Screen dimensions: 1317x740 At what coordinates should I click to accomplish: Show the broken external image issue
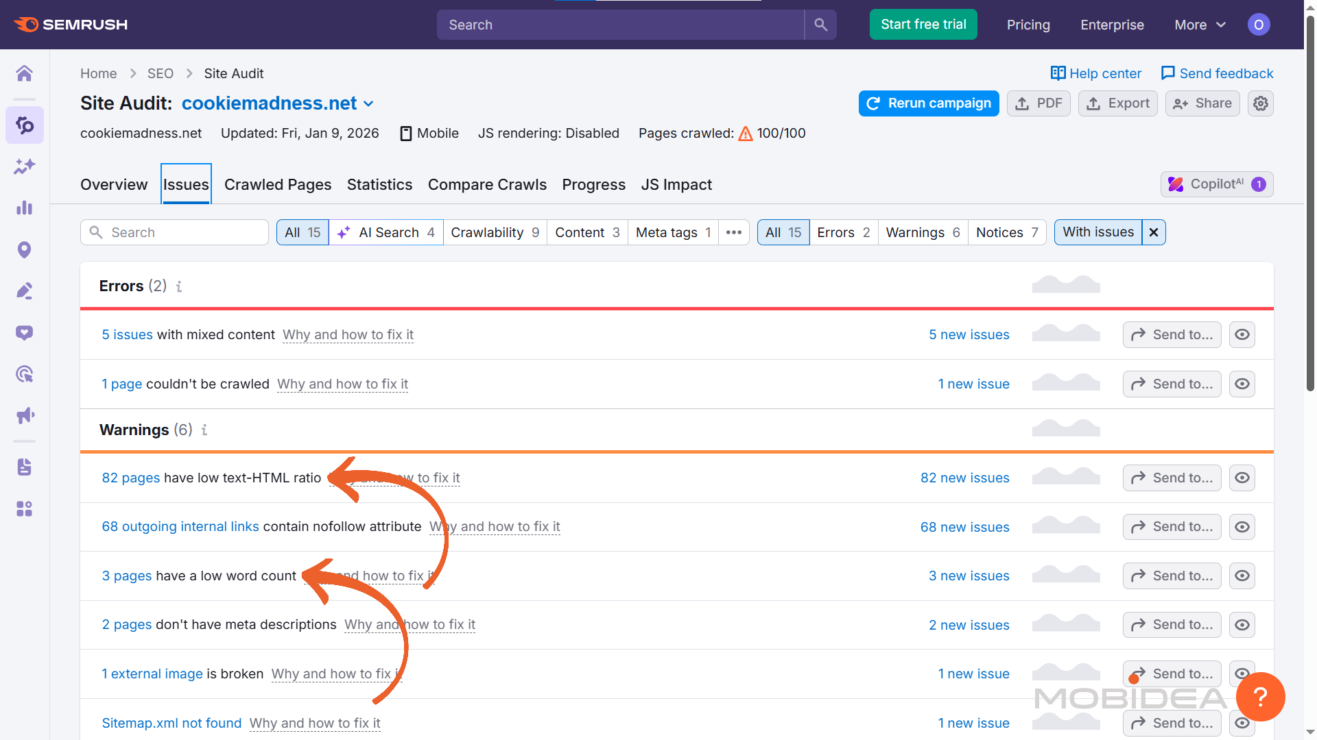tap(152, 674)
